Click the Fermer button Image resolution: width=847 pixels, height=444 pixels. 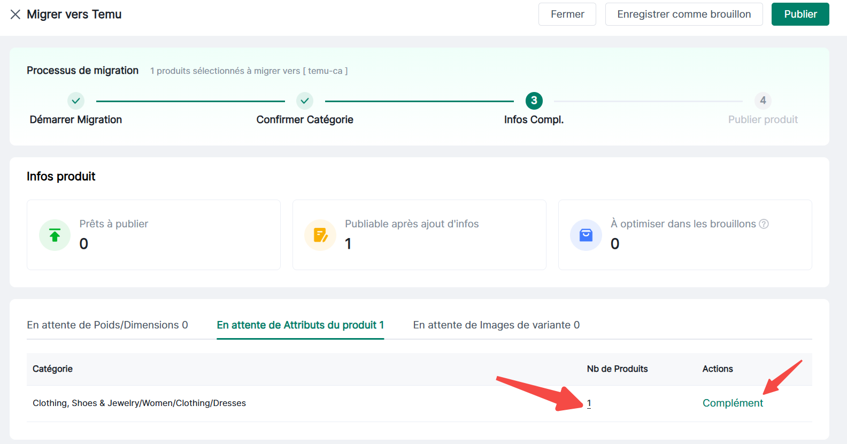[567, 14]
